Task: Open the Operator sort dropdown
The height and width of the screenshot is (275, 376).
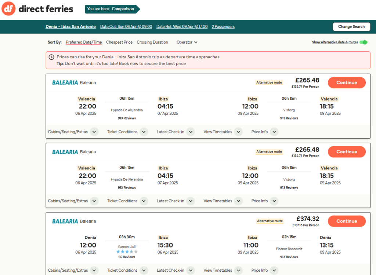Action: point(187,42)
